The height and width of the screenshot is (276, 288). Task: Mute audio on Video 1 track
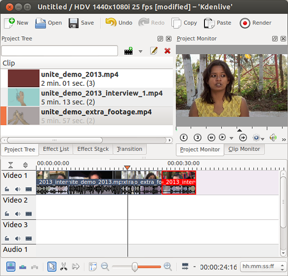click(x=18, y=189)
